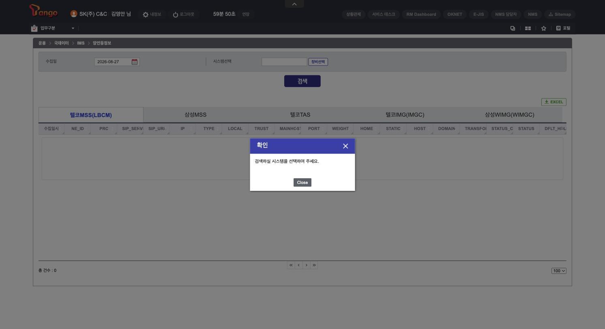Click the grid layout view icon
Image resolution: width=605 pixels, height=329 pixels.
coord(528,28)
